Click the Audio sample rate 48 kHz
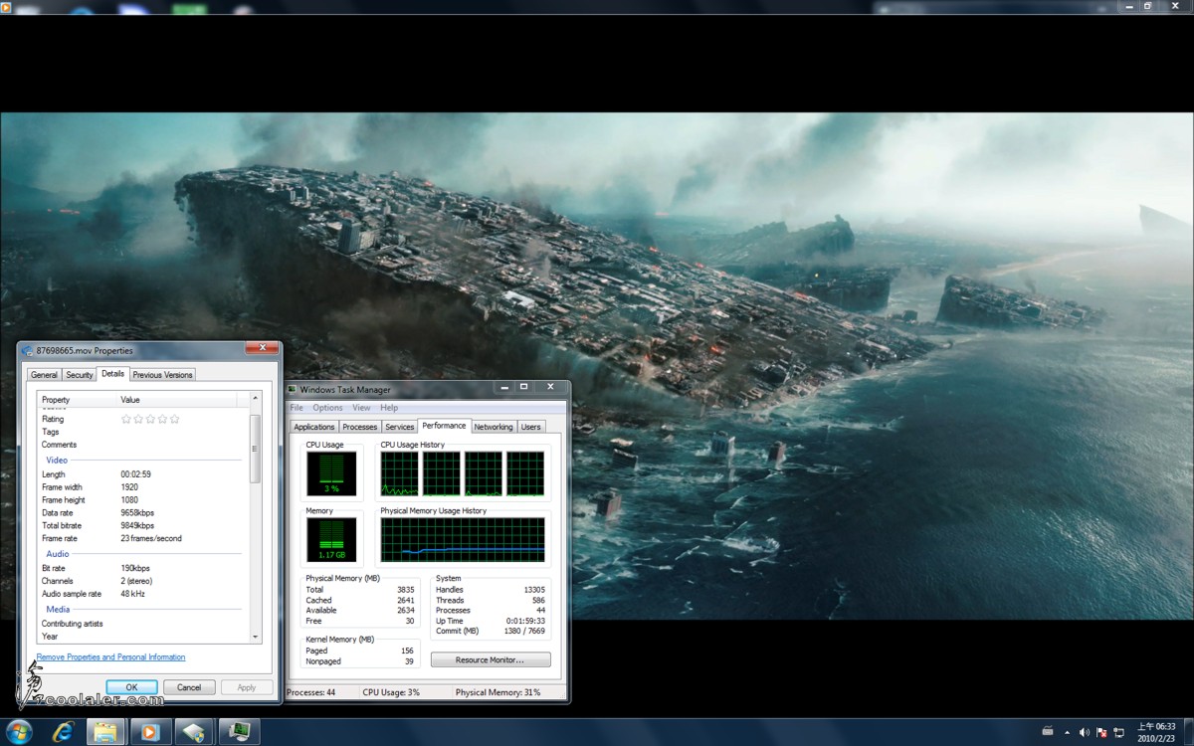The image size is (1194, 746). [133, 594]
